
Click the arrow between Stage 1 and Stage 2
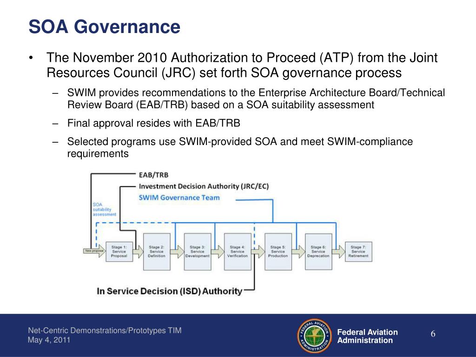coord(138,251)
